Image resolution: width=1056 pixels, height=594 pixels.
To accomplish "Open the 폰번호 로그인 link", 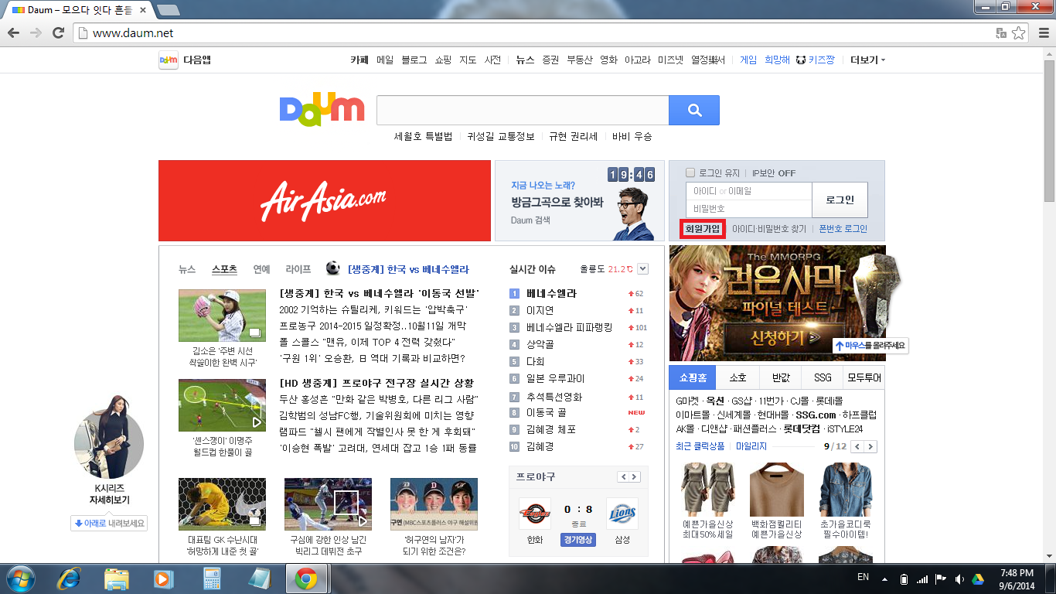I will point(843,229).
